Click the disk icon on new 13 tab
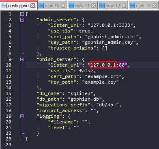 [132, 6]
